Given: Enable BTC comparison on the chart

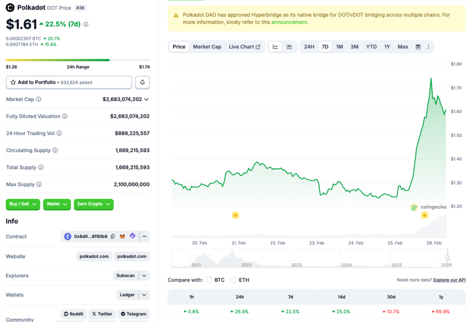Looking at the screenshot, I should click(x=209, y=280).
